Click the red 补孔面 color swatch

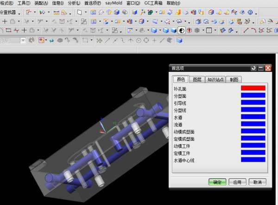coord(253,88)
